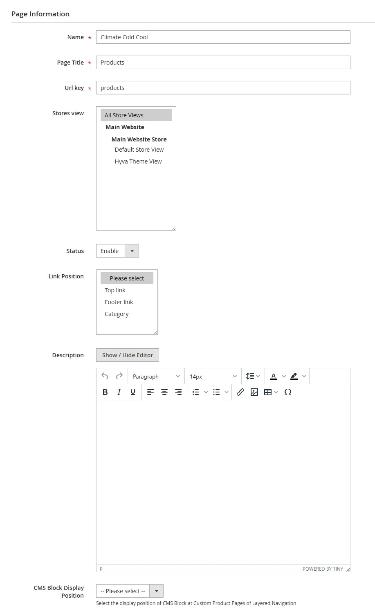Select Top link in Link Position list
Viewport: 375px width, 614px height.
[x=115, y=290]
